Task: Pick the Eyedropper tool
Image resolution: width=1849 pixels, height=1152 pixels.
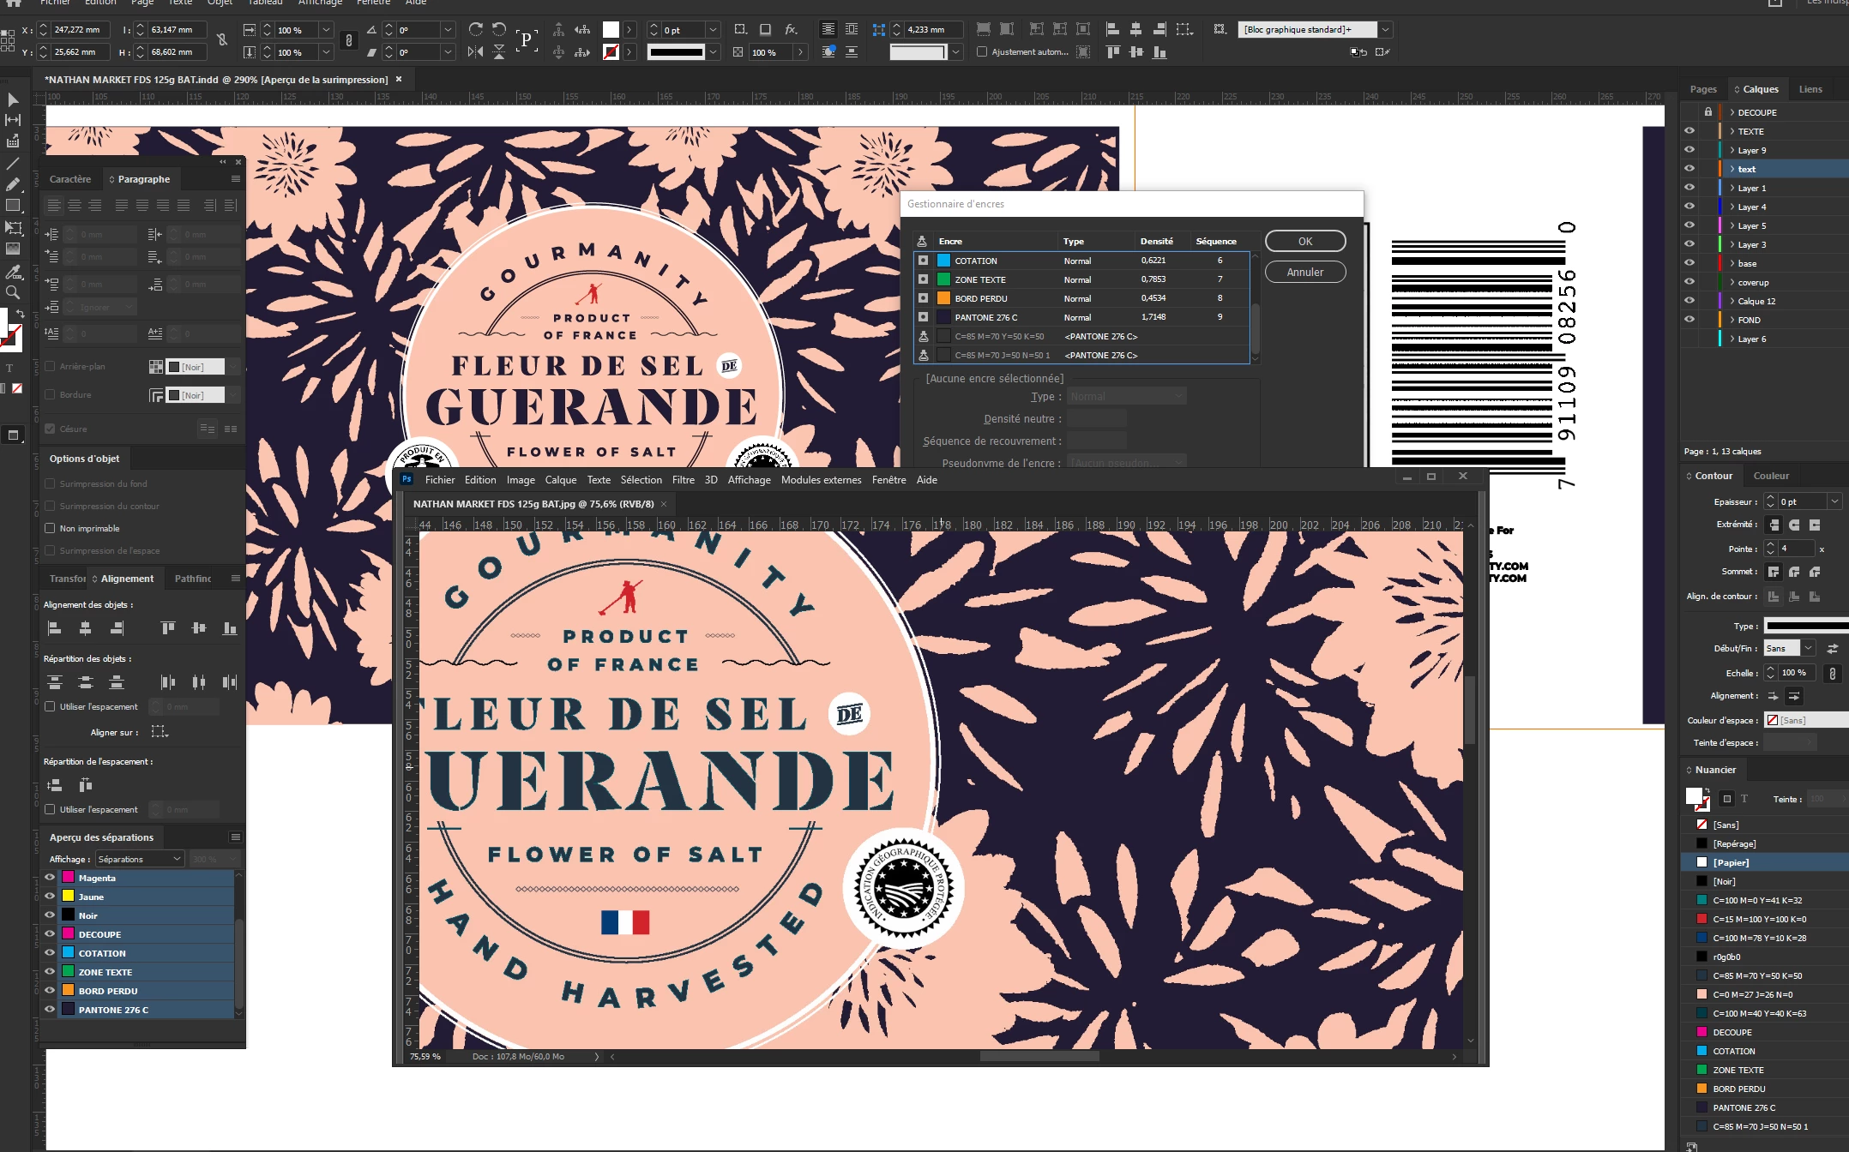Action: click(13, 273)
